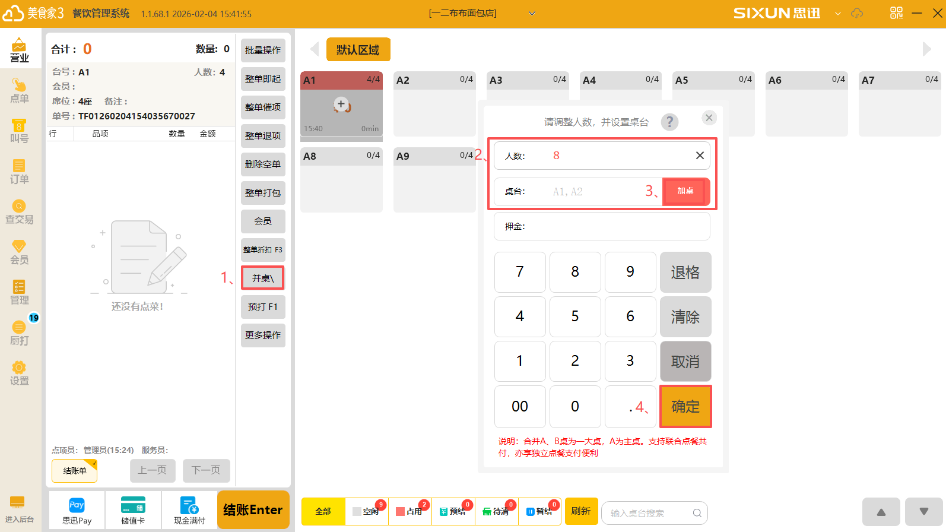Toggle the 占用 occupied table filter

pyautogui.click(x=410, y=512)
